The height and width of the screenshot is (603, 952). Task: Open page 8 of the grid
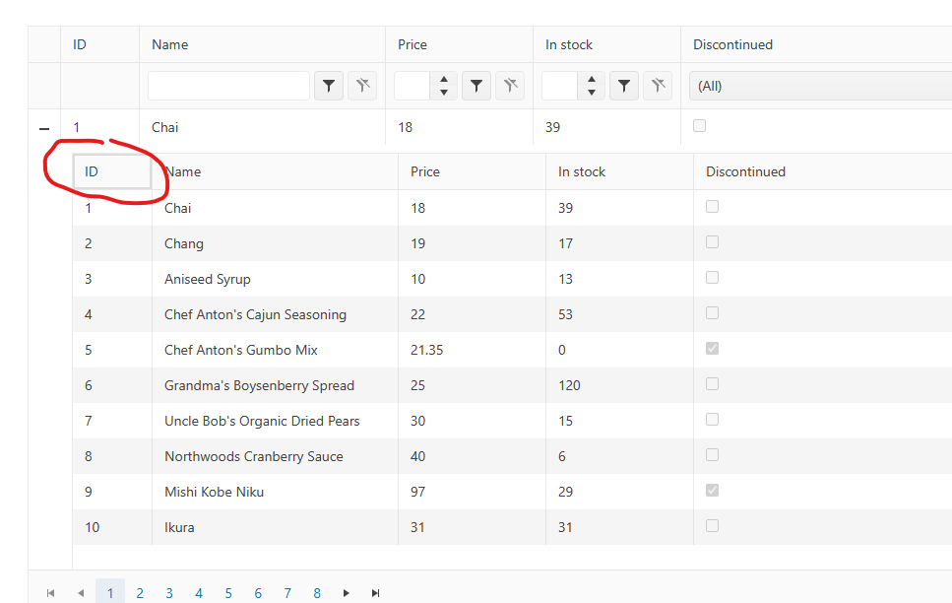tap(317, 592)
